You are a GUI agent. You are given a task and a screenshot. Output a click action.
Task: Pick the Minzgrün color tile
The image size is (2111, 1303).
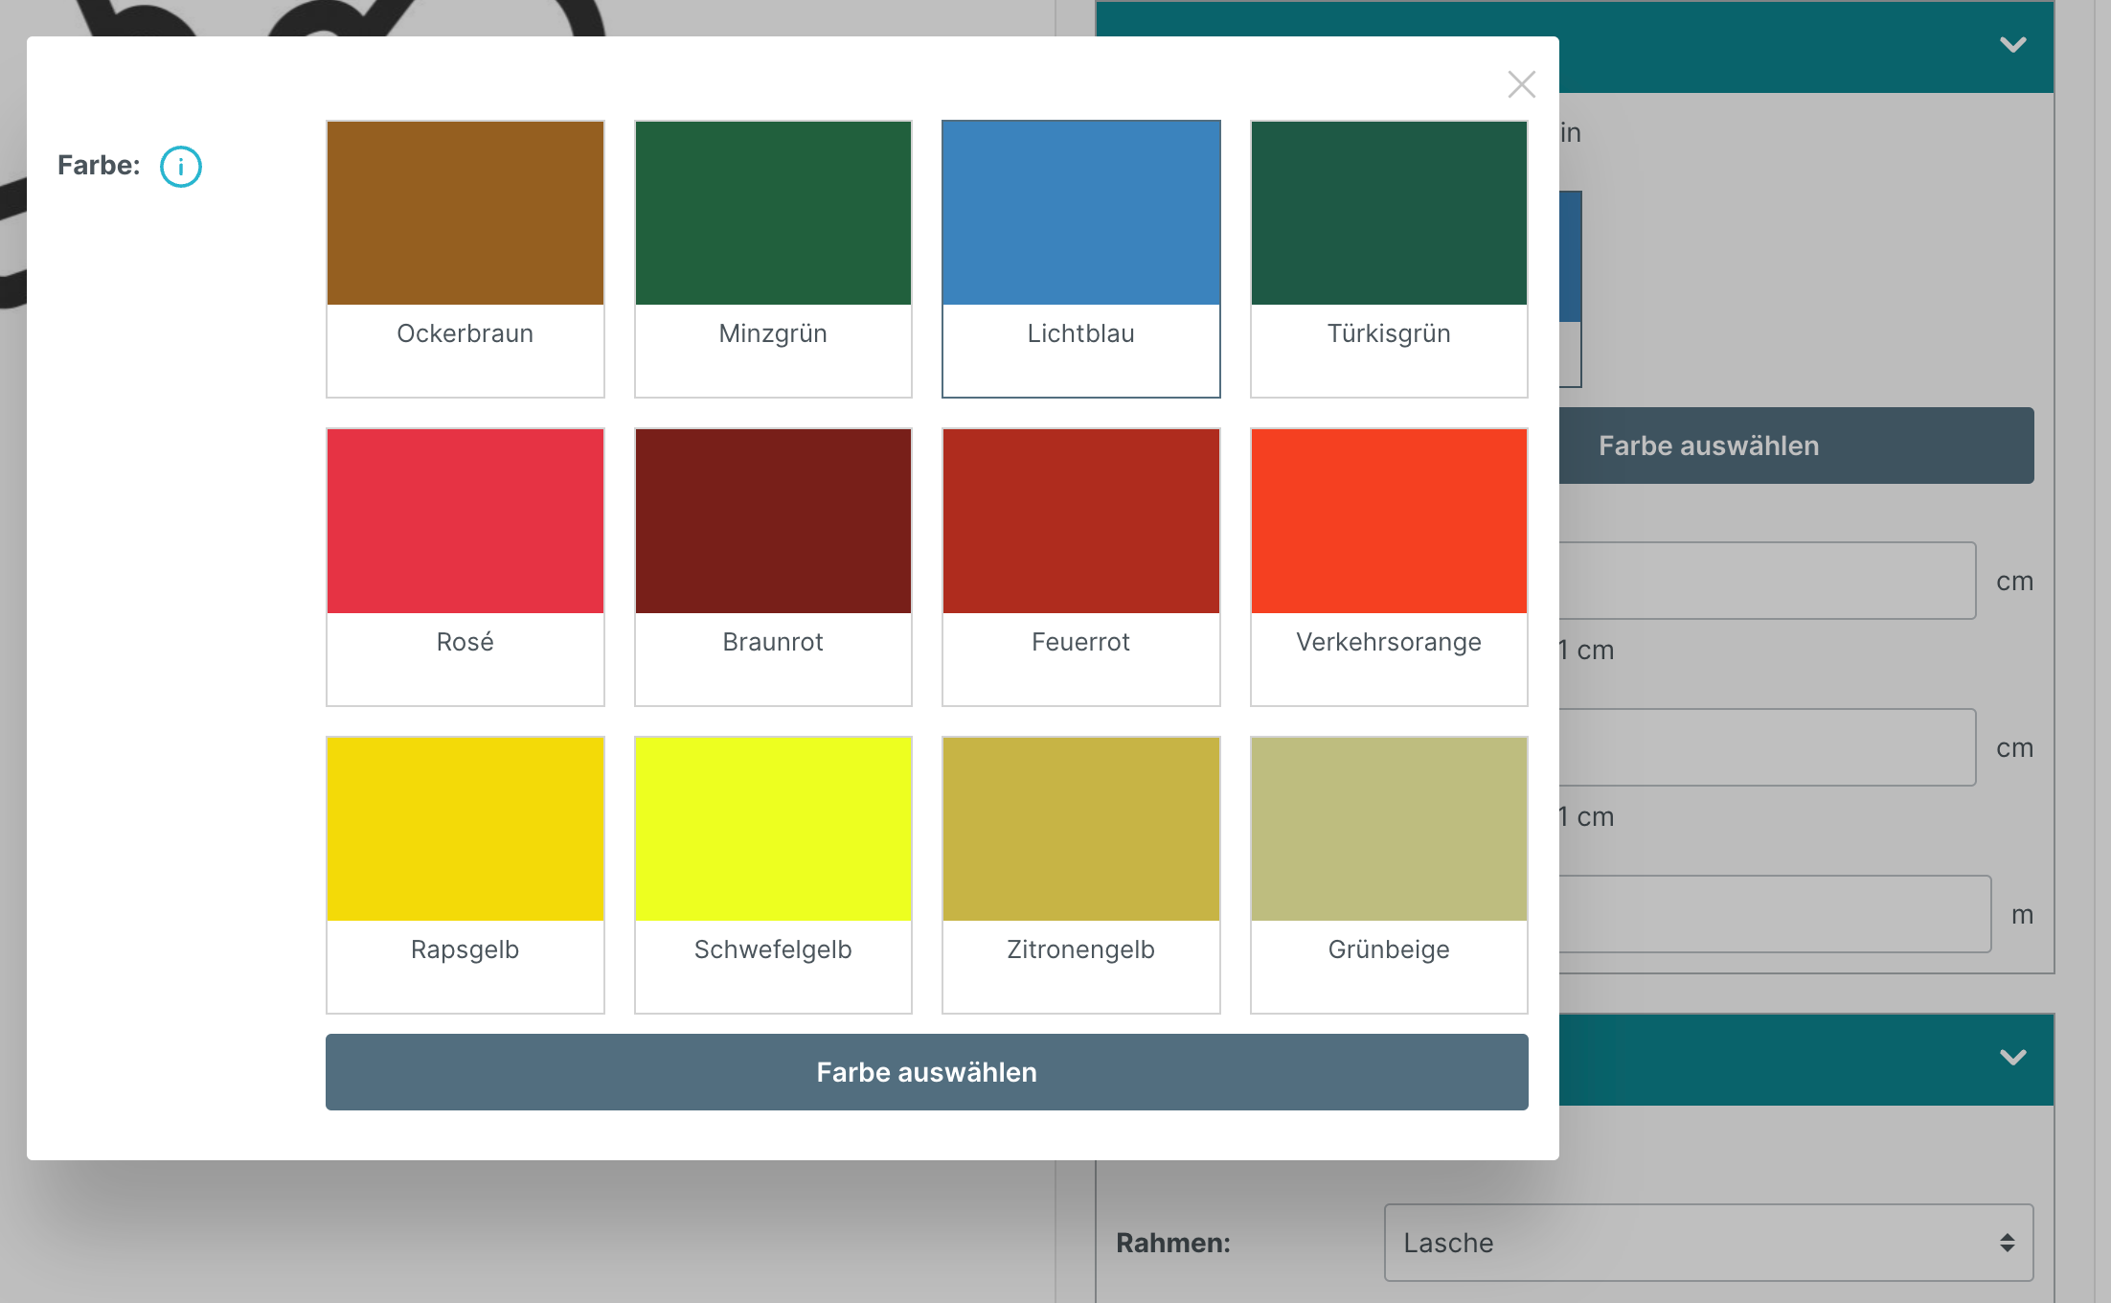(773, 258)
